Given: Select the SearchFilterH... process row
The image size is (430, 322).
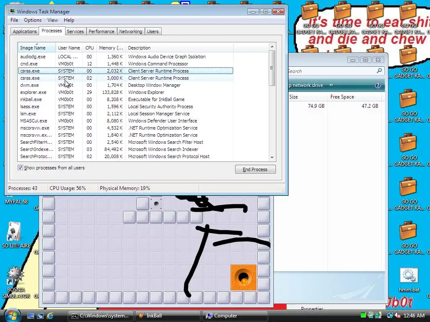Looking at the screenshot, I should click(126, 142).
